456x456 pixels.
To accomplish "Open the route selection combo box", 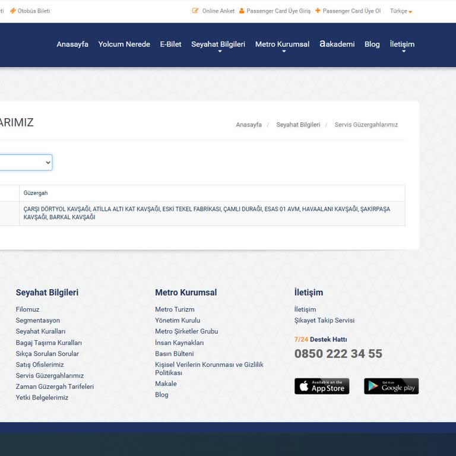I will click(25, 162).
